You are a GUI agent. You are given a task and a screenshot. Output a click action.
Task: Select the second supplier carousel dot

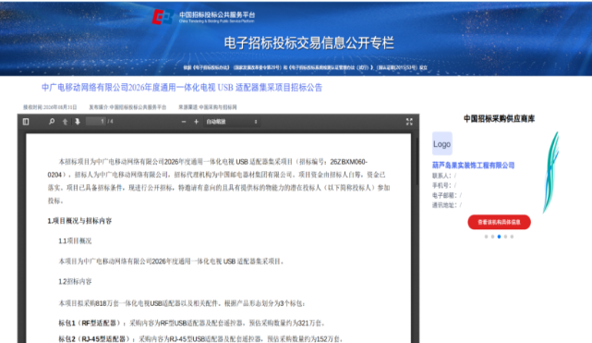click(x=492, y=237)
